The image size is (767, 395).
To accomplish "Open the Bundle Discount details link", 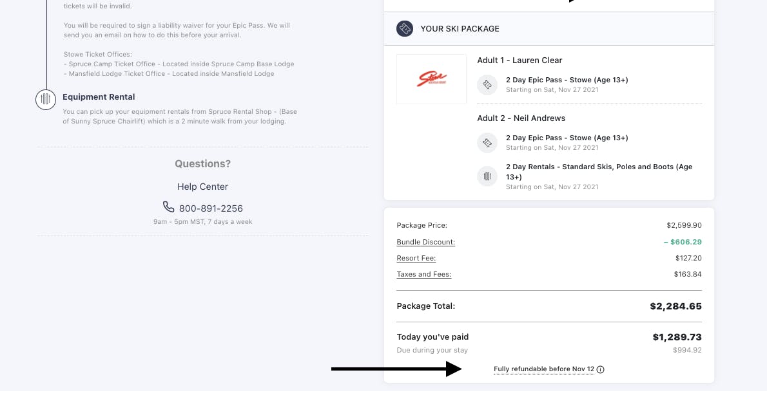I will click(x=425, y=242).
